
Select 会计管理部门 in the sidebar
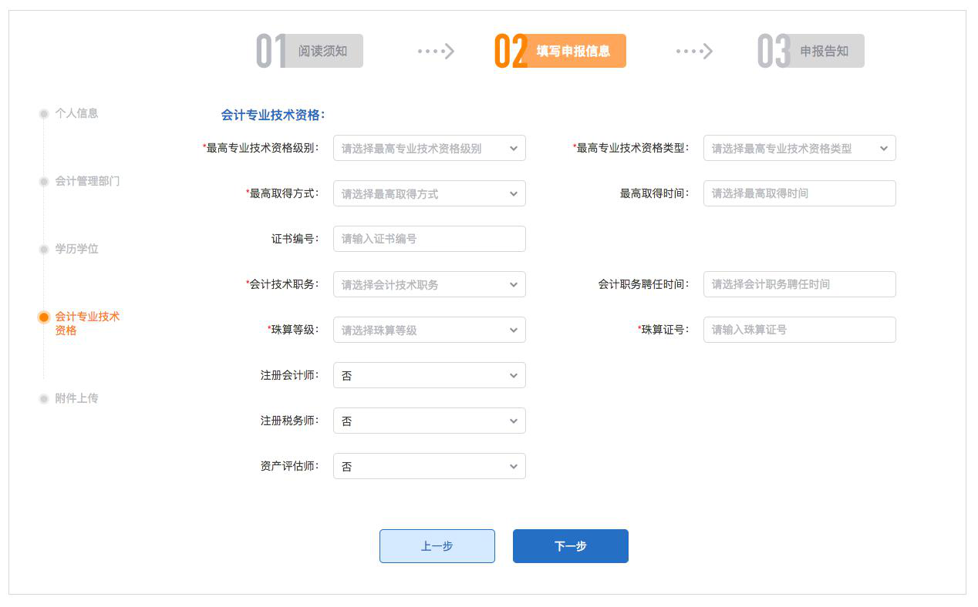(87, 181)
